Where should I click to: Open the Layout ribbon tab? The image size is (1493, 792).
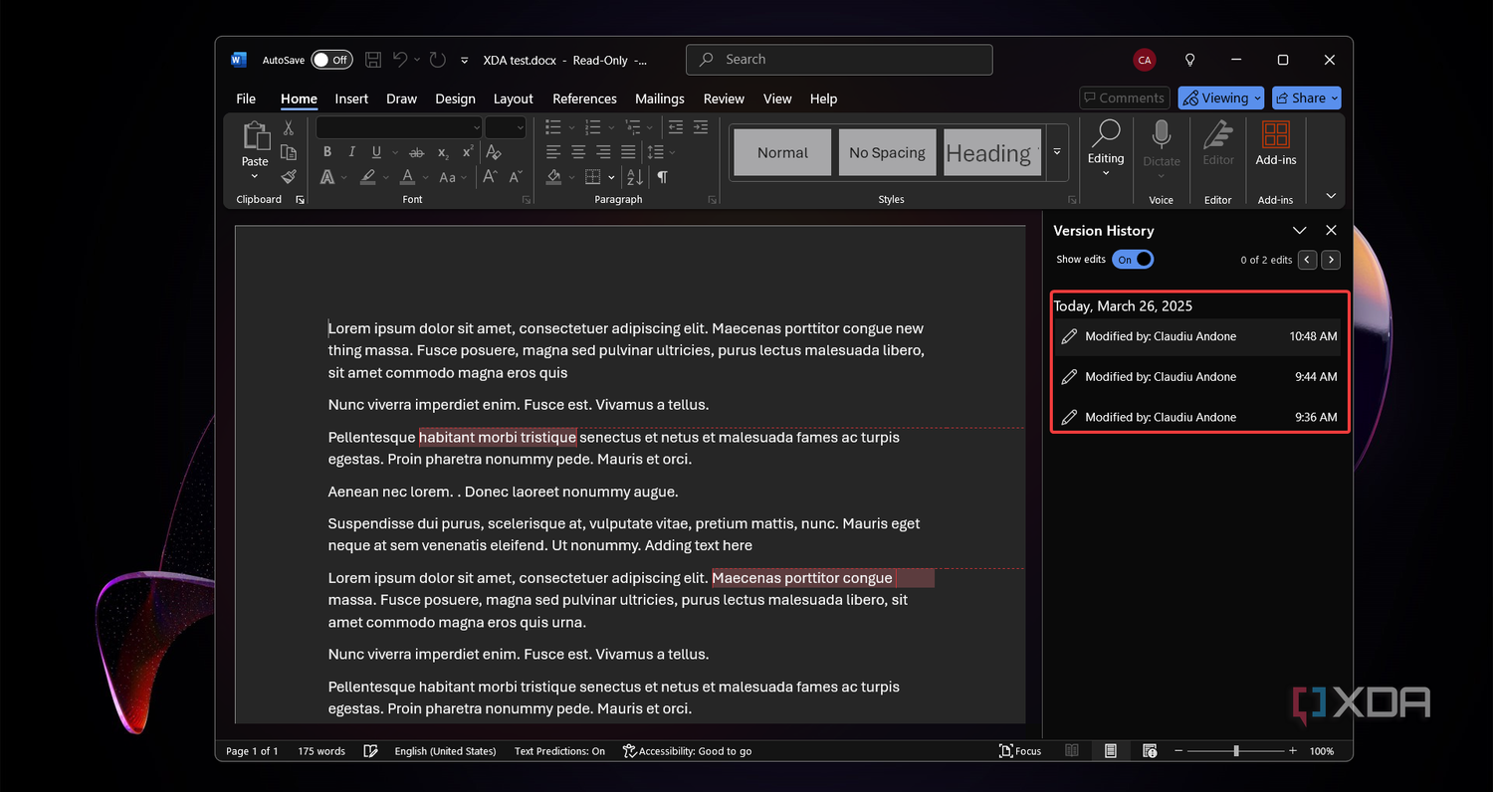[x=514, y=99]
